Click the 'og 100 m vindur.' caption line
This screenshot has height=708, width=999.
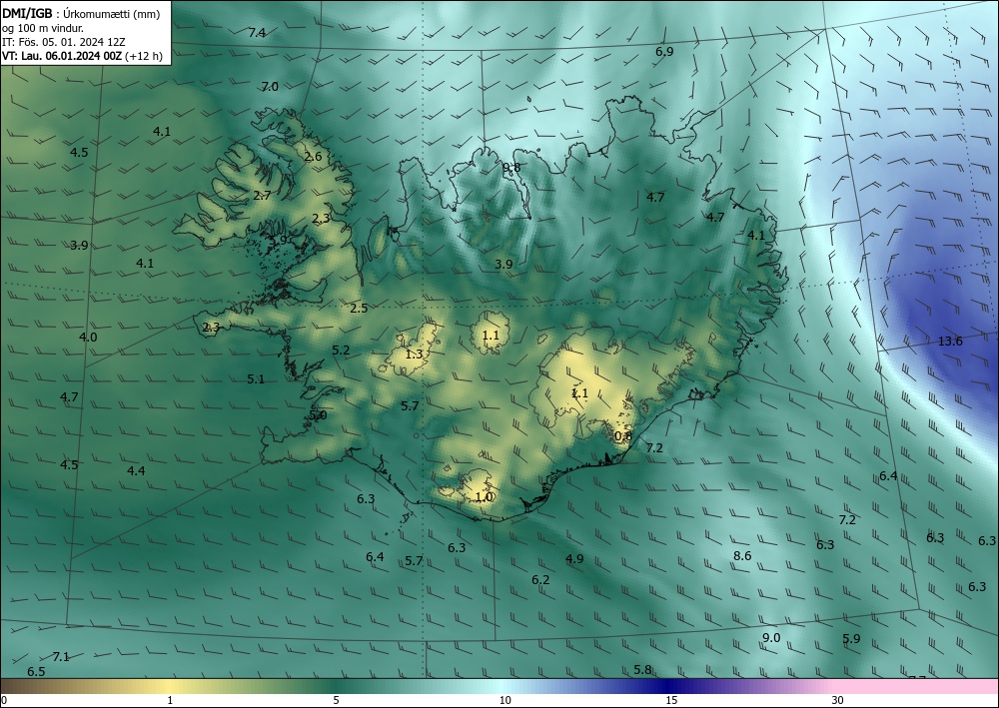(43, 28)
